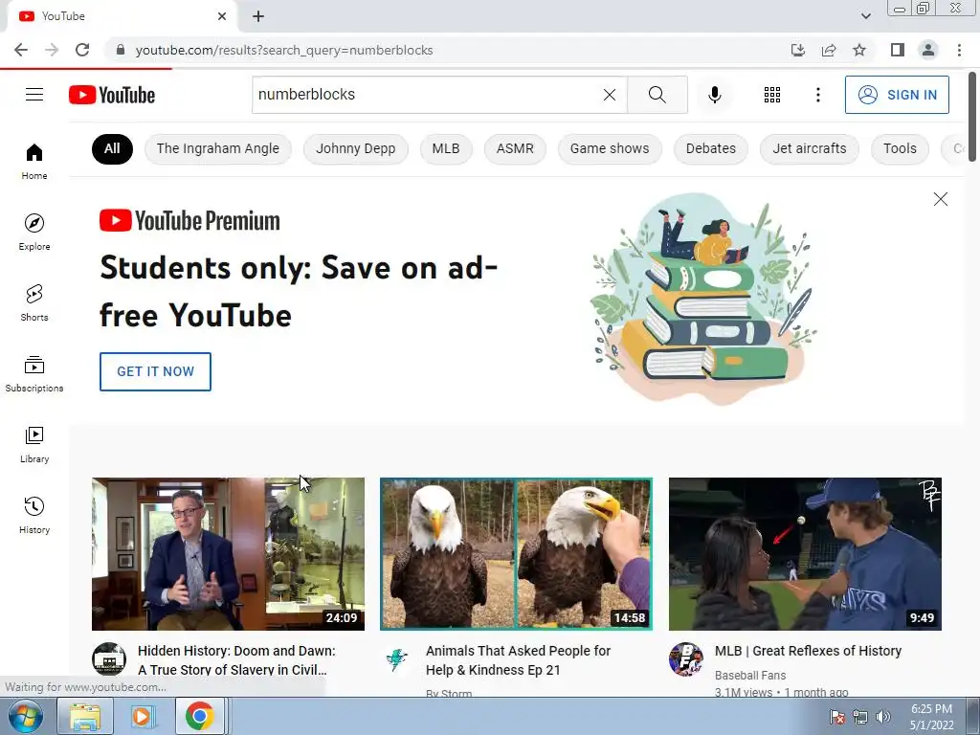Open Animals That Asked People for Help title
The height and width of the screenshot is (735, 980).
point(518,660)
